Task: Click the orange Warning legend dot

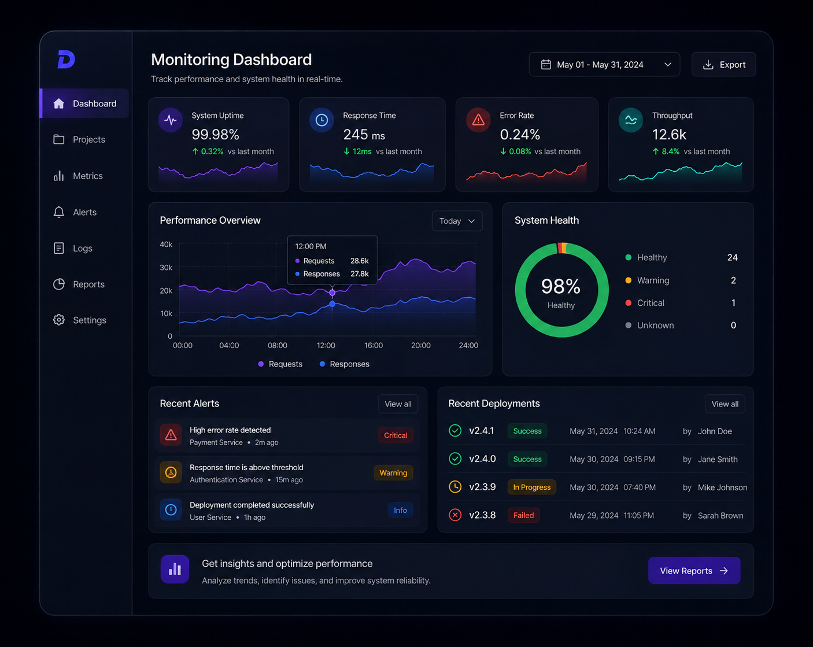Action: [x=628, y=280]
